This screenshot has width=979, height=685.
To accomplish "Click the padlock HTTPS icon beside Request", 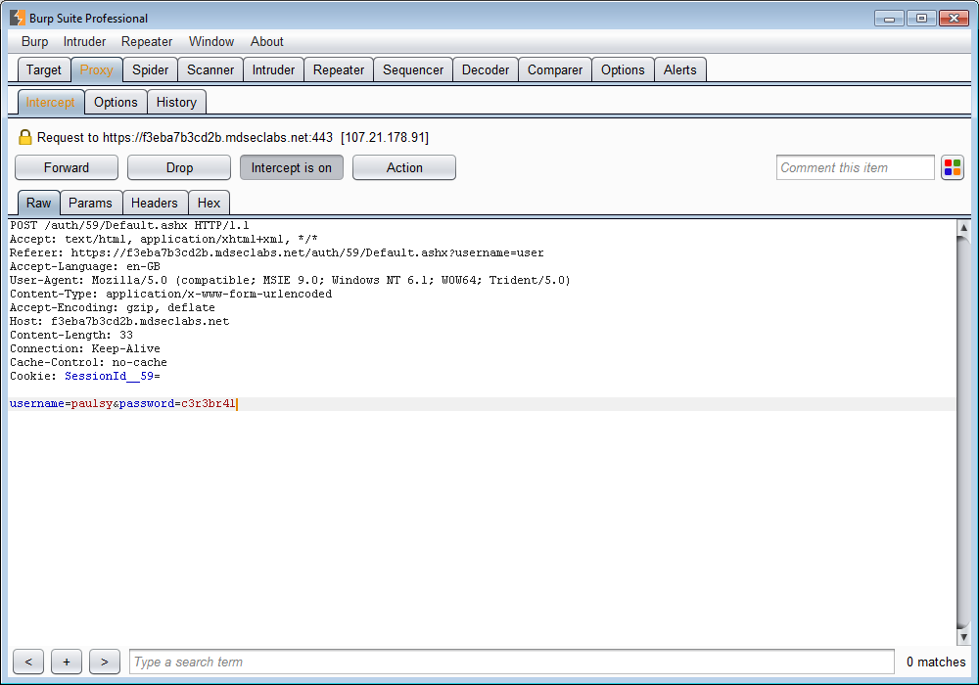I will [x=25, y=137].
